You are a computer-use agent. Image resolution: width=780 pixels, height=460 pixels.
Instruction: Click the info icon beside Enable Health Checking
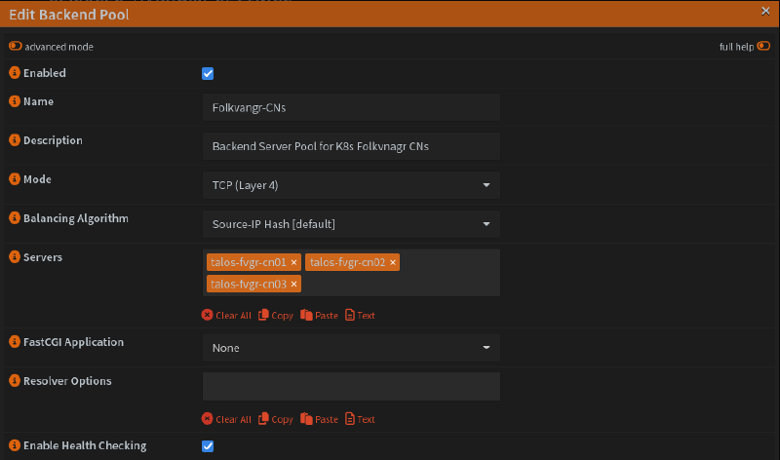(15, 445)
